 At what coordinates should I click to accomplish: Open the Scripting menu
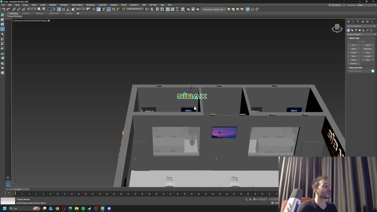click(x=113, y=5)
